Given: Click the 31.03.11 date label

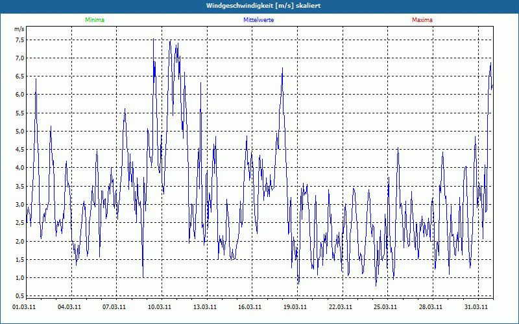Looking at the screenshot, I should [476, 307].
